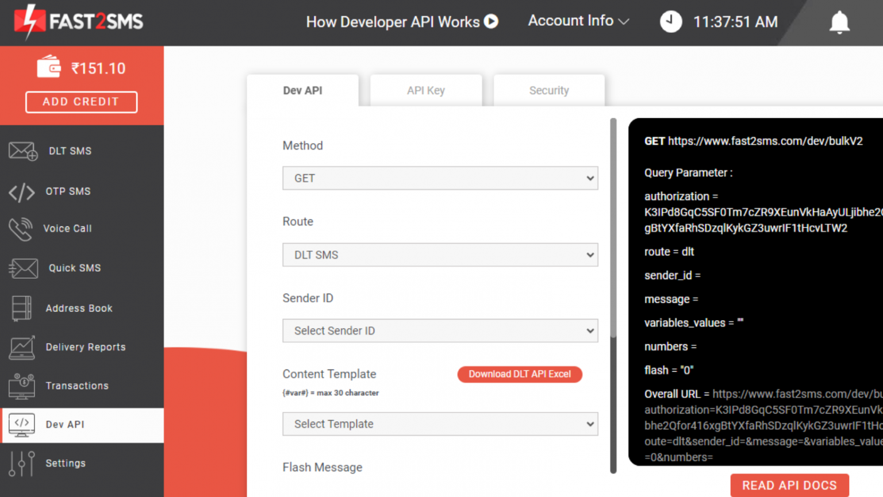The height and width of the screenshot is (497, 883).
Task: Click the ADD CREDIT button
Action: pyautogui.click(x=80, y=102)
